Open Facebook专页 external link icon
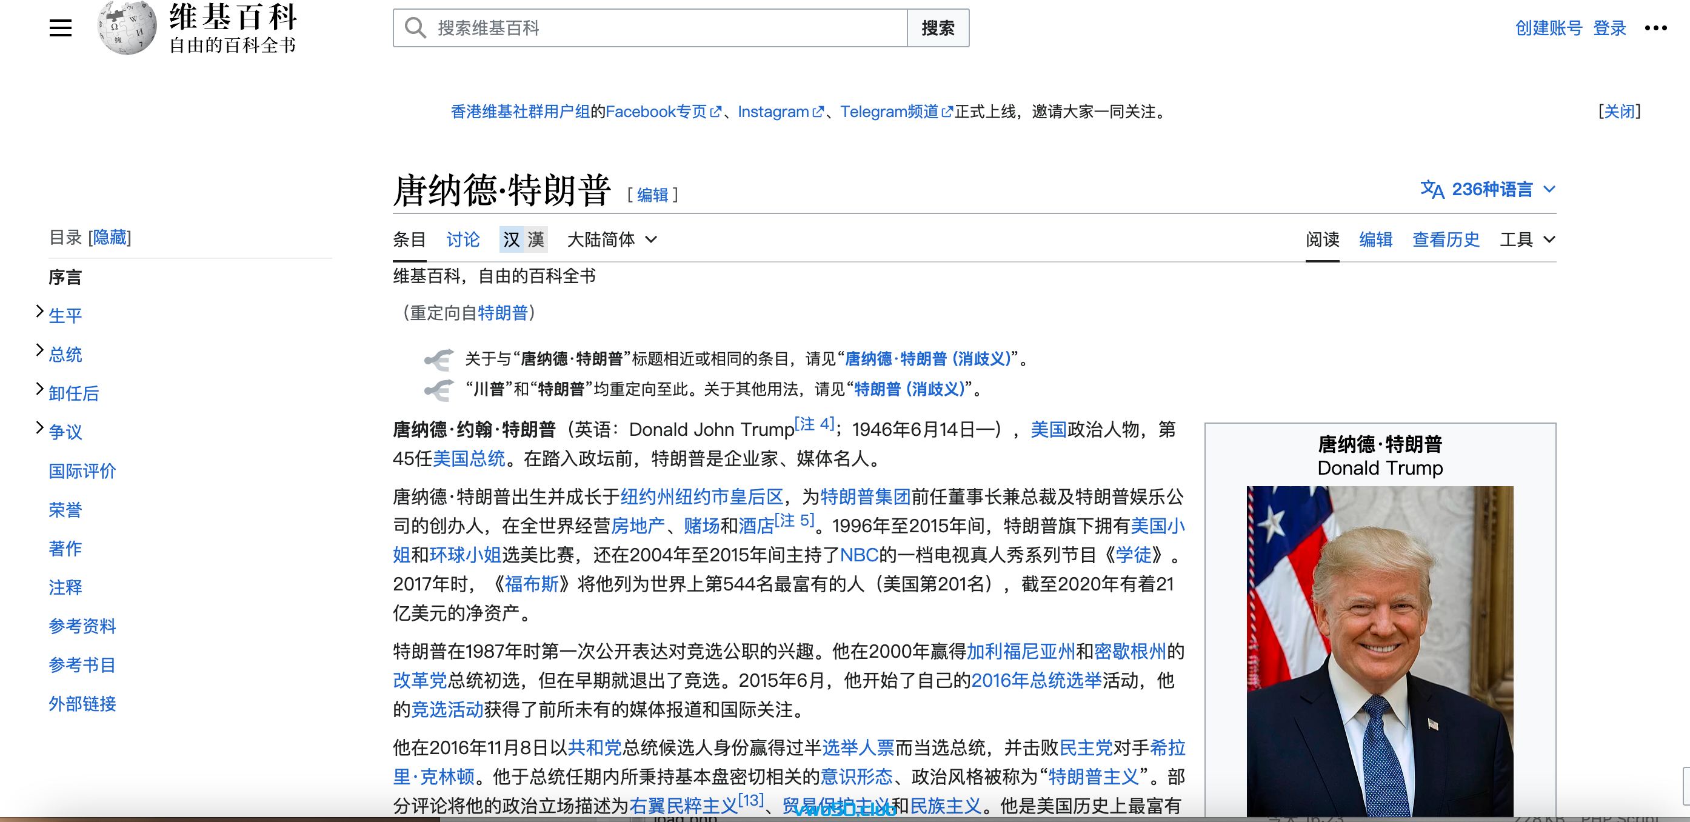1690x822 pixels. coord(716,112)
